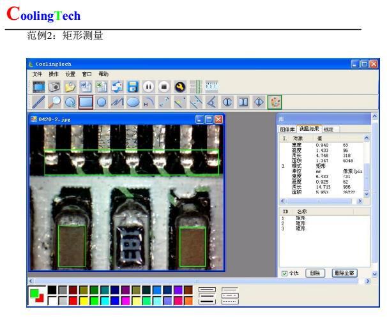Click the current foreground/background color indicator
Screen dimensions: 387x321
tap(37, 295)
